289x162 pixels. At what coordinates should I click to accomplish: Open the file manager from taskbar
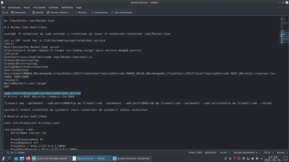22,158
